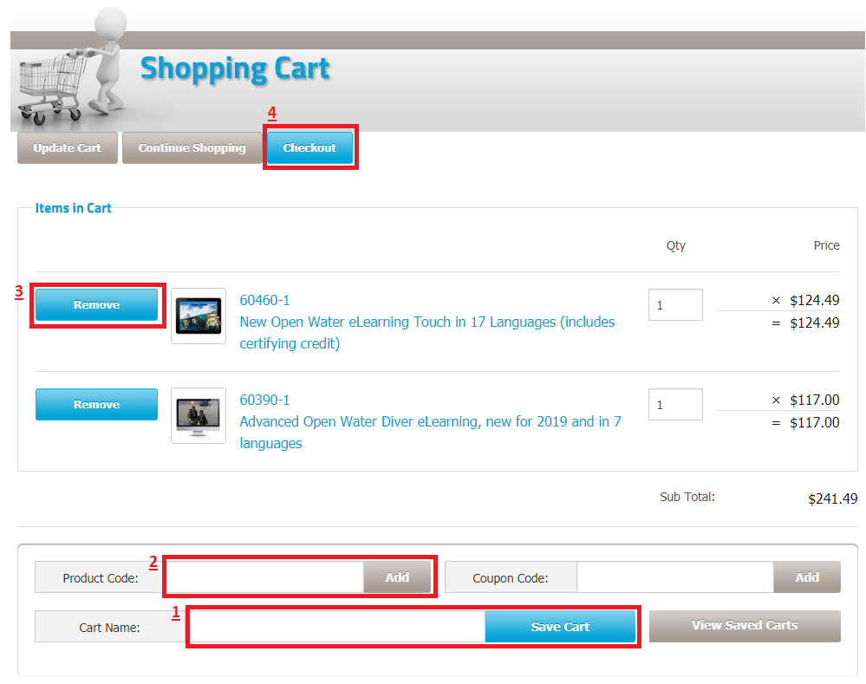Click into the Product Code text field

[264, 577]
